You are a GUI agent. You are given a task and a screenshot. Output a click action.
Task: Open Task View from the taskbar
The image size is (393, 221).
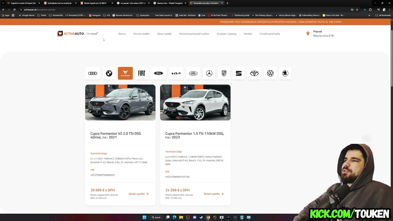(x=168, y=217)
